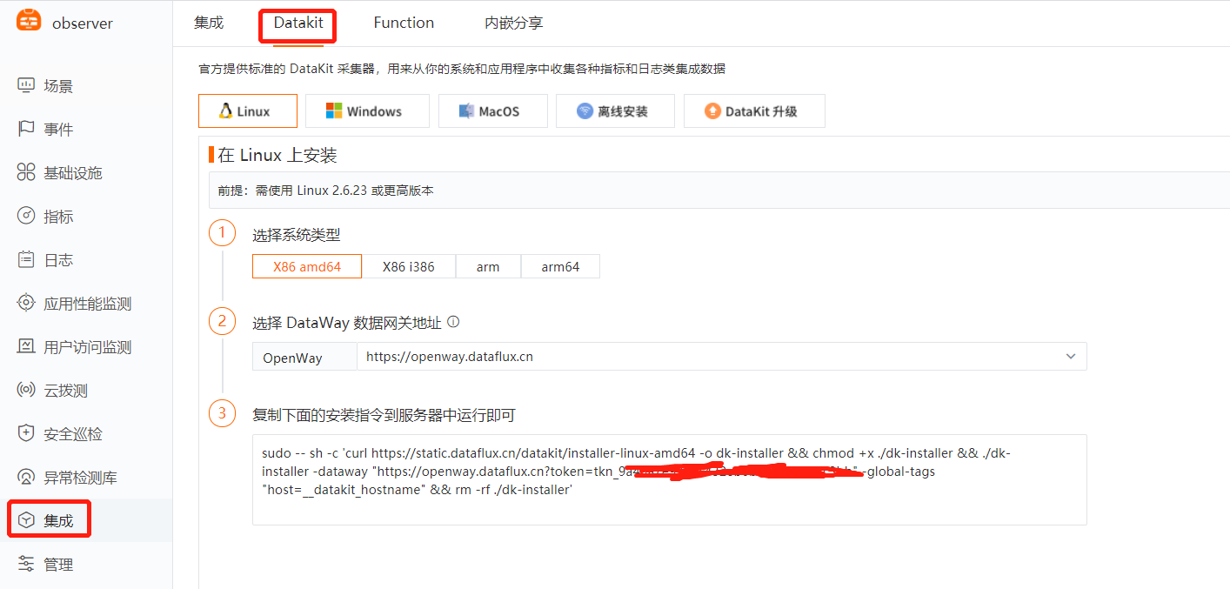Viewport: 1230px width, 589px height.
Task: Click the observer logo icon
Action: pyautogui.click(x=29, y=20)
